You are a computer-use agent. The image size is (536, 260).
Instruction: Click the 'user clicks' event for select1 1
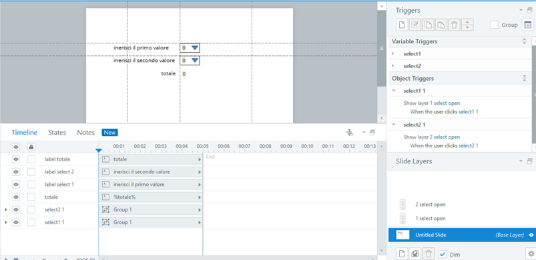point(445,111)
